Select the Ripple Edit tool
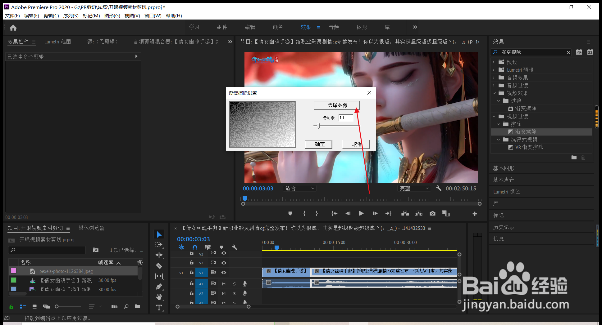 (x=159, y=255)
